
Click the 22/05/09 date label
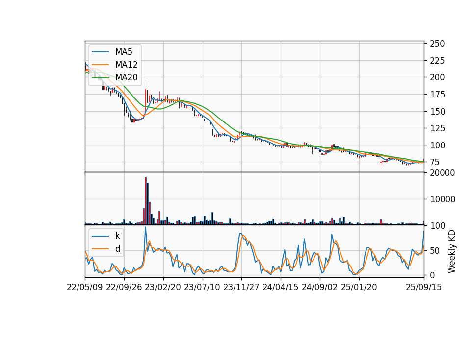click(85, 287)
